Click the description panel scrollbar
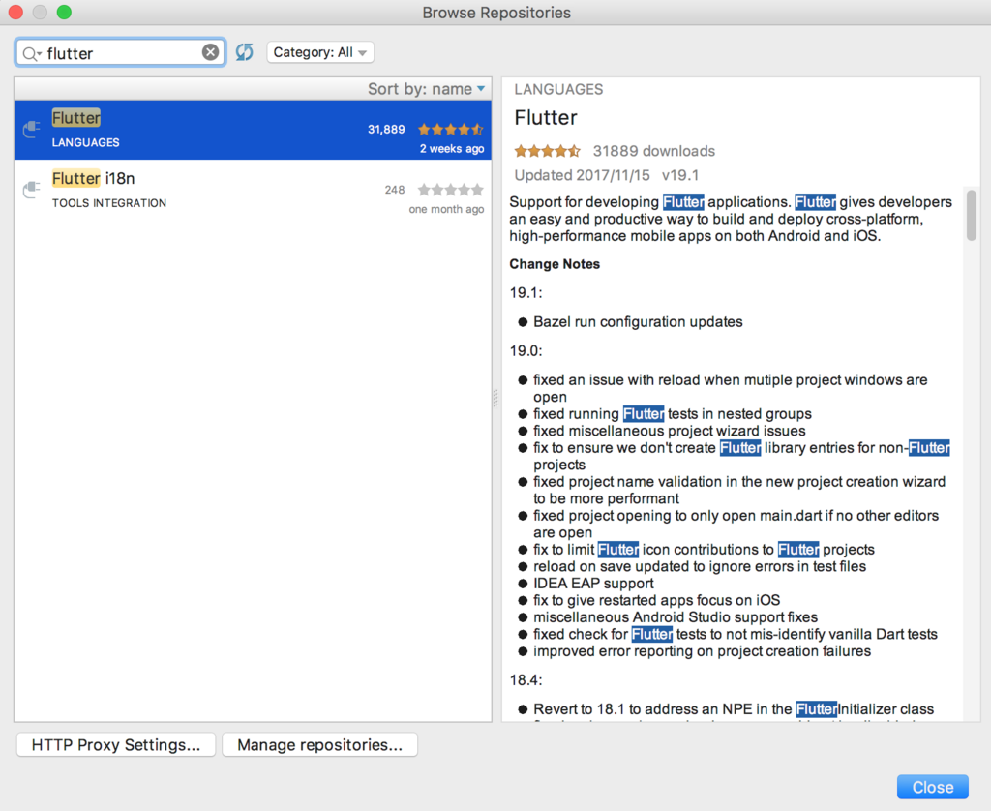Screen dimensions: 991x811 (x=972, y=216)
